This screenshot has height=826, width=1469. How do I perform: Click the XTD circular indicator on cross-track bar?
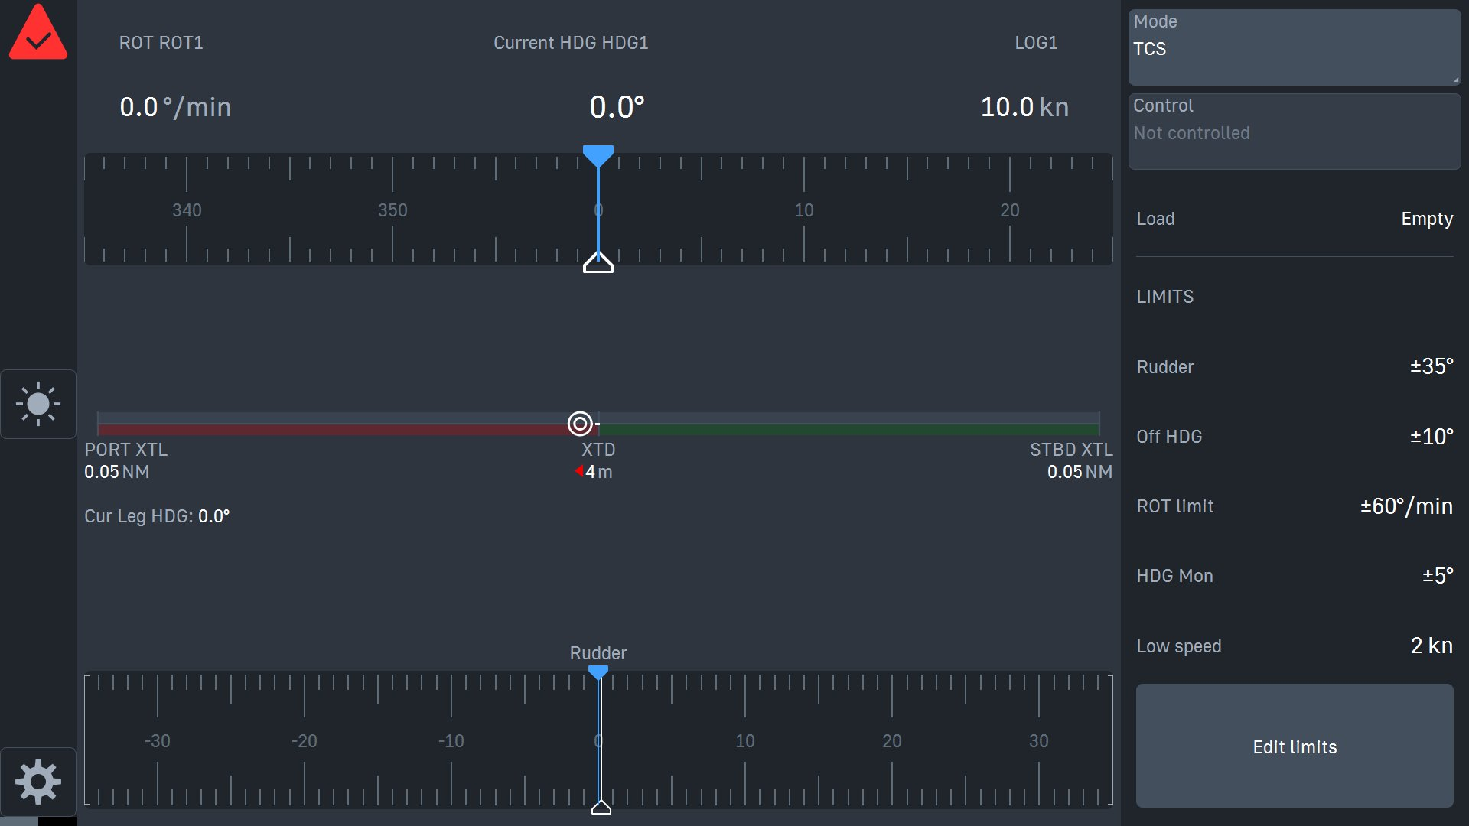click(x=580, y=423)
